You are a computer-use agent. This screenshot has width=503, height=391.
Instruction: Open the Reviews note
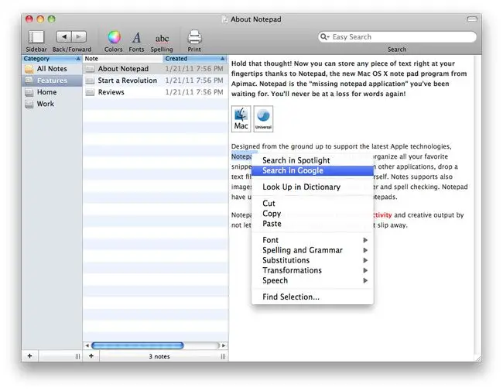pyautogui.click(x=156, y=92)
